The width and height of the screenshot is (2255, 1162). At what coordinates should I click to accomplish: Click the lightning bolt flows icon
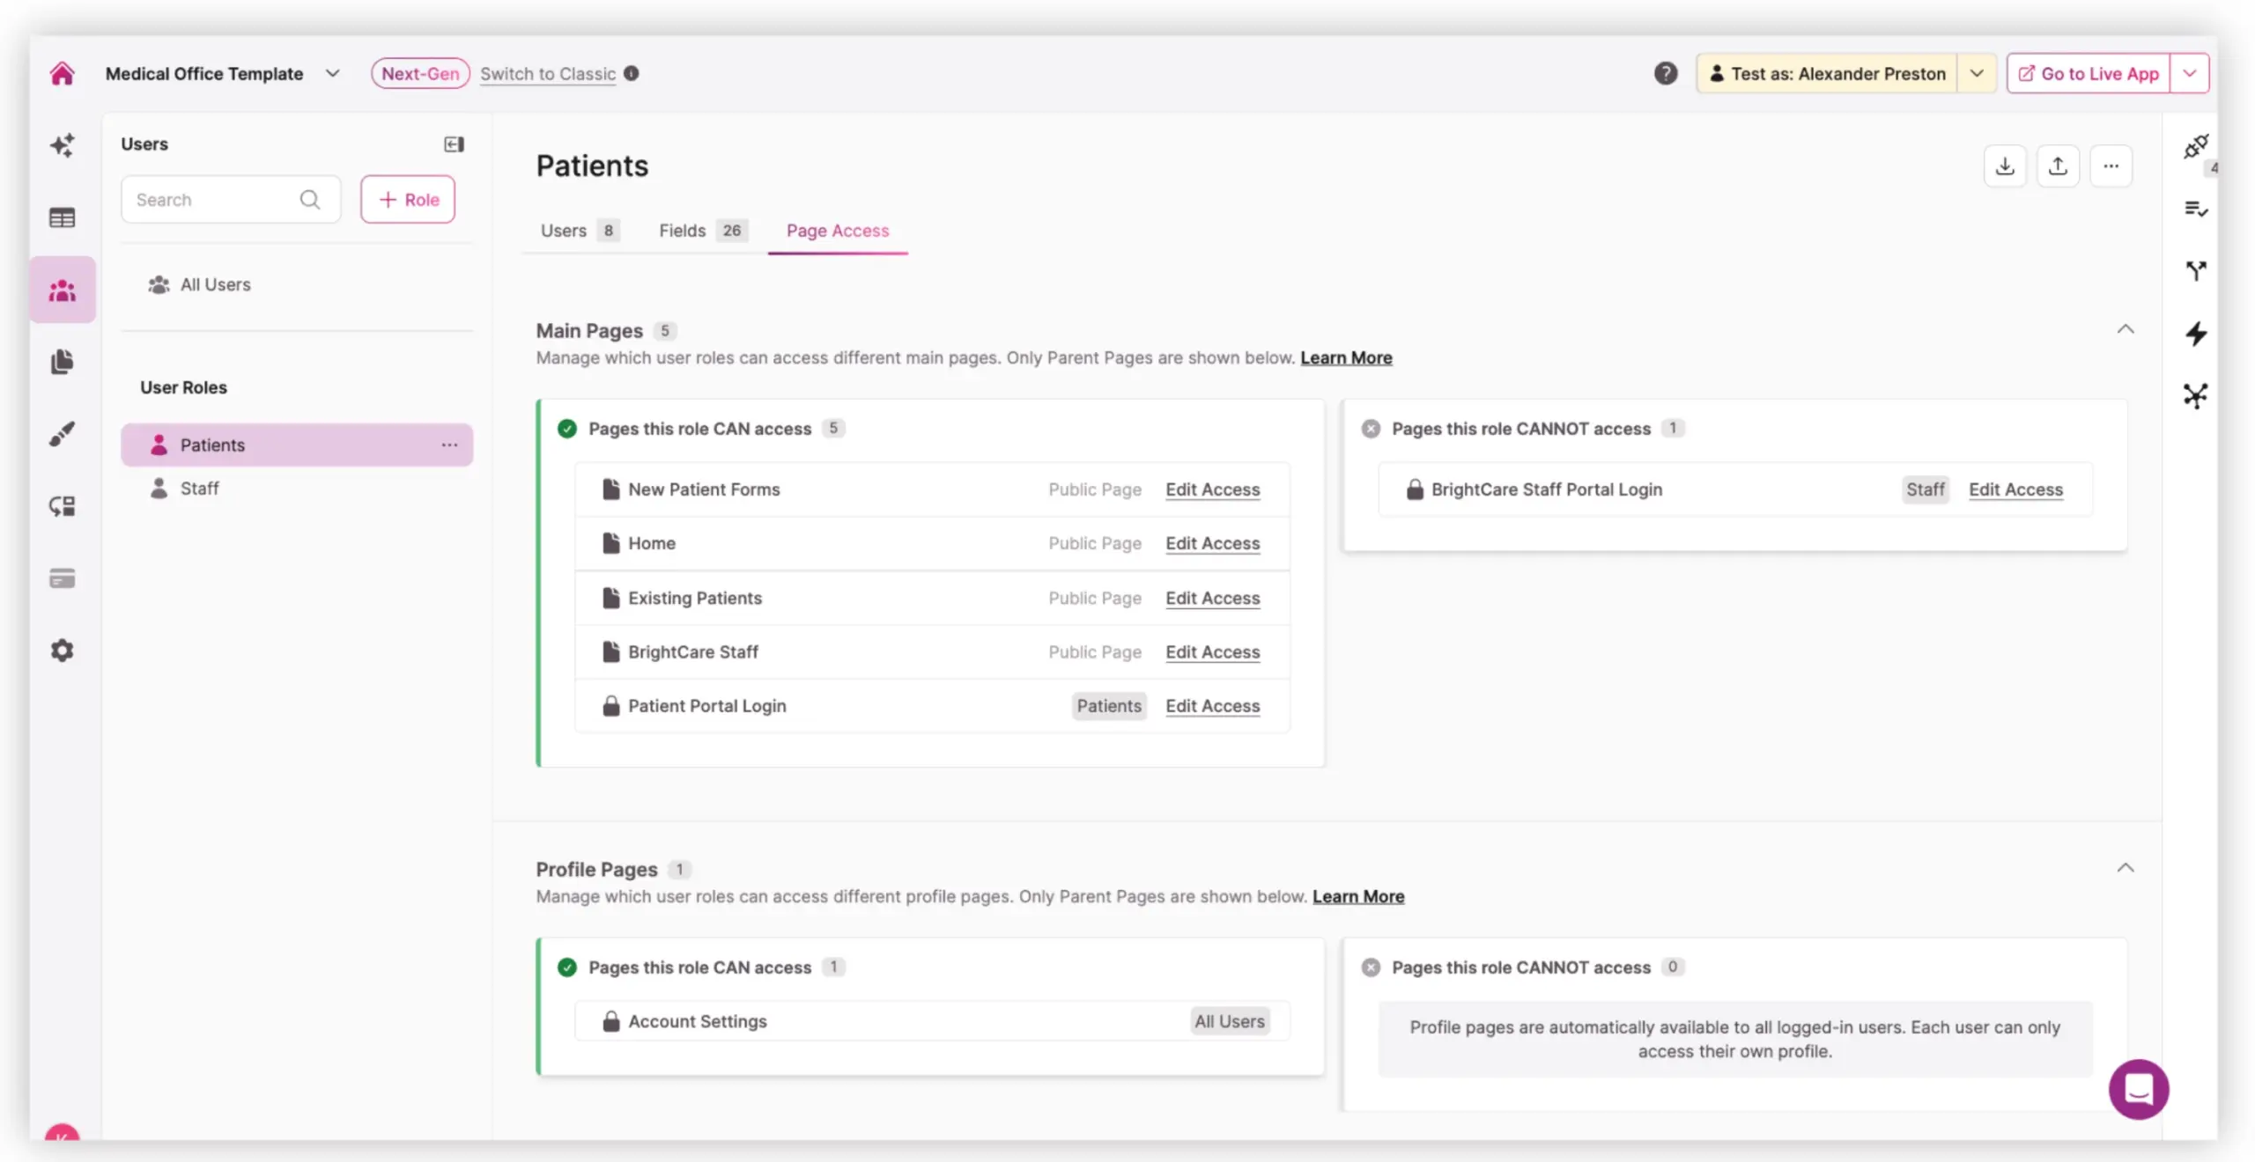pyautogui.click(x=2195, y=334)
